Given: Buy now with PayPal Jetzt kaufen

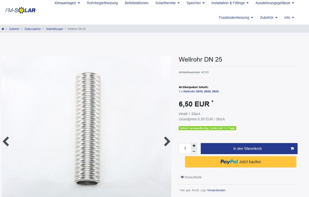Looking at the screenshot, I should (x=241, y=162).
